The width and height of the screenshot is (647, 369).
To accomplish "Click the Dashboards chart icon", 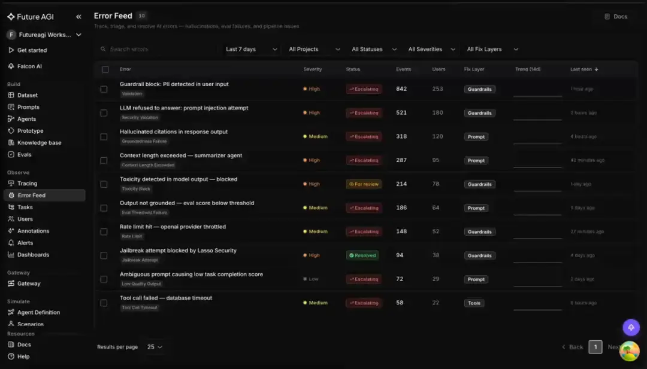I will pyautogui.click(x=11, y=255).
